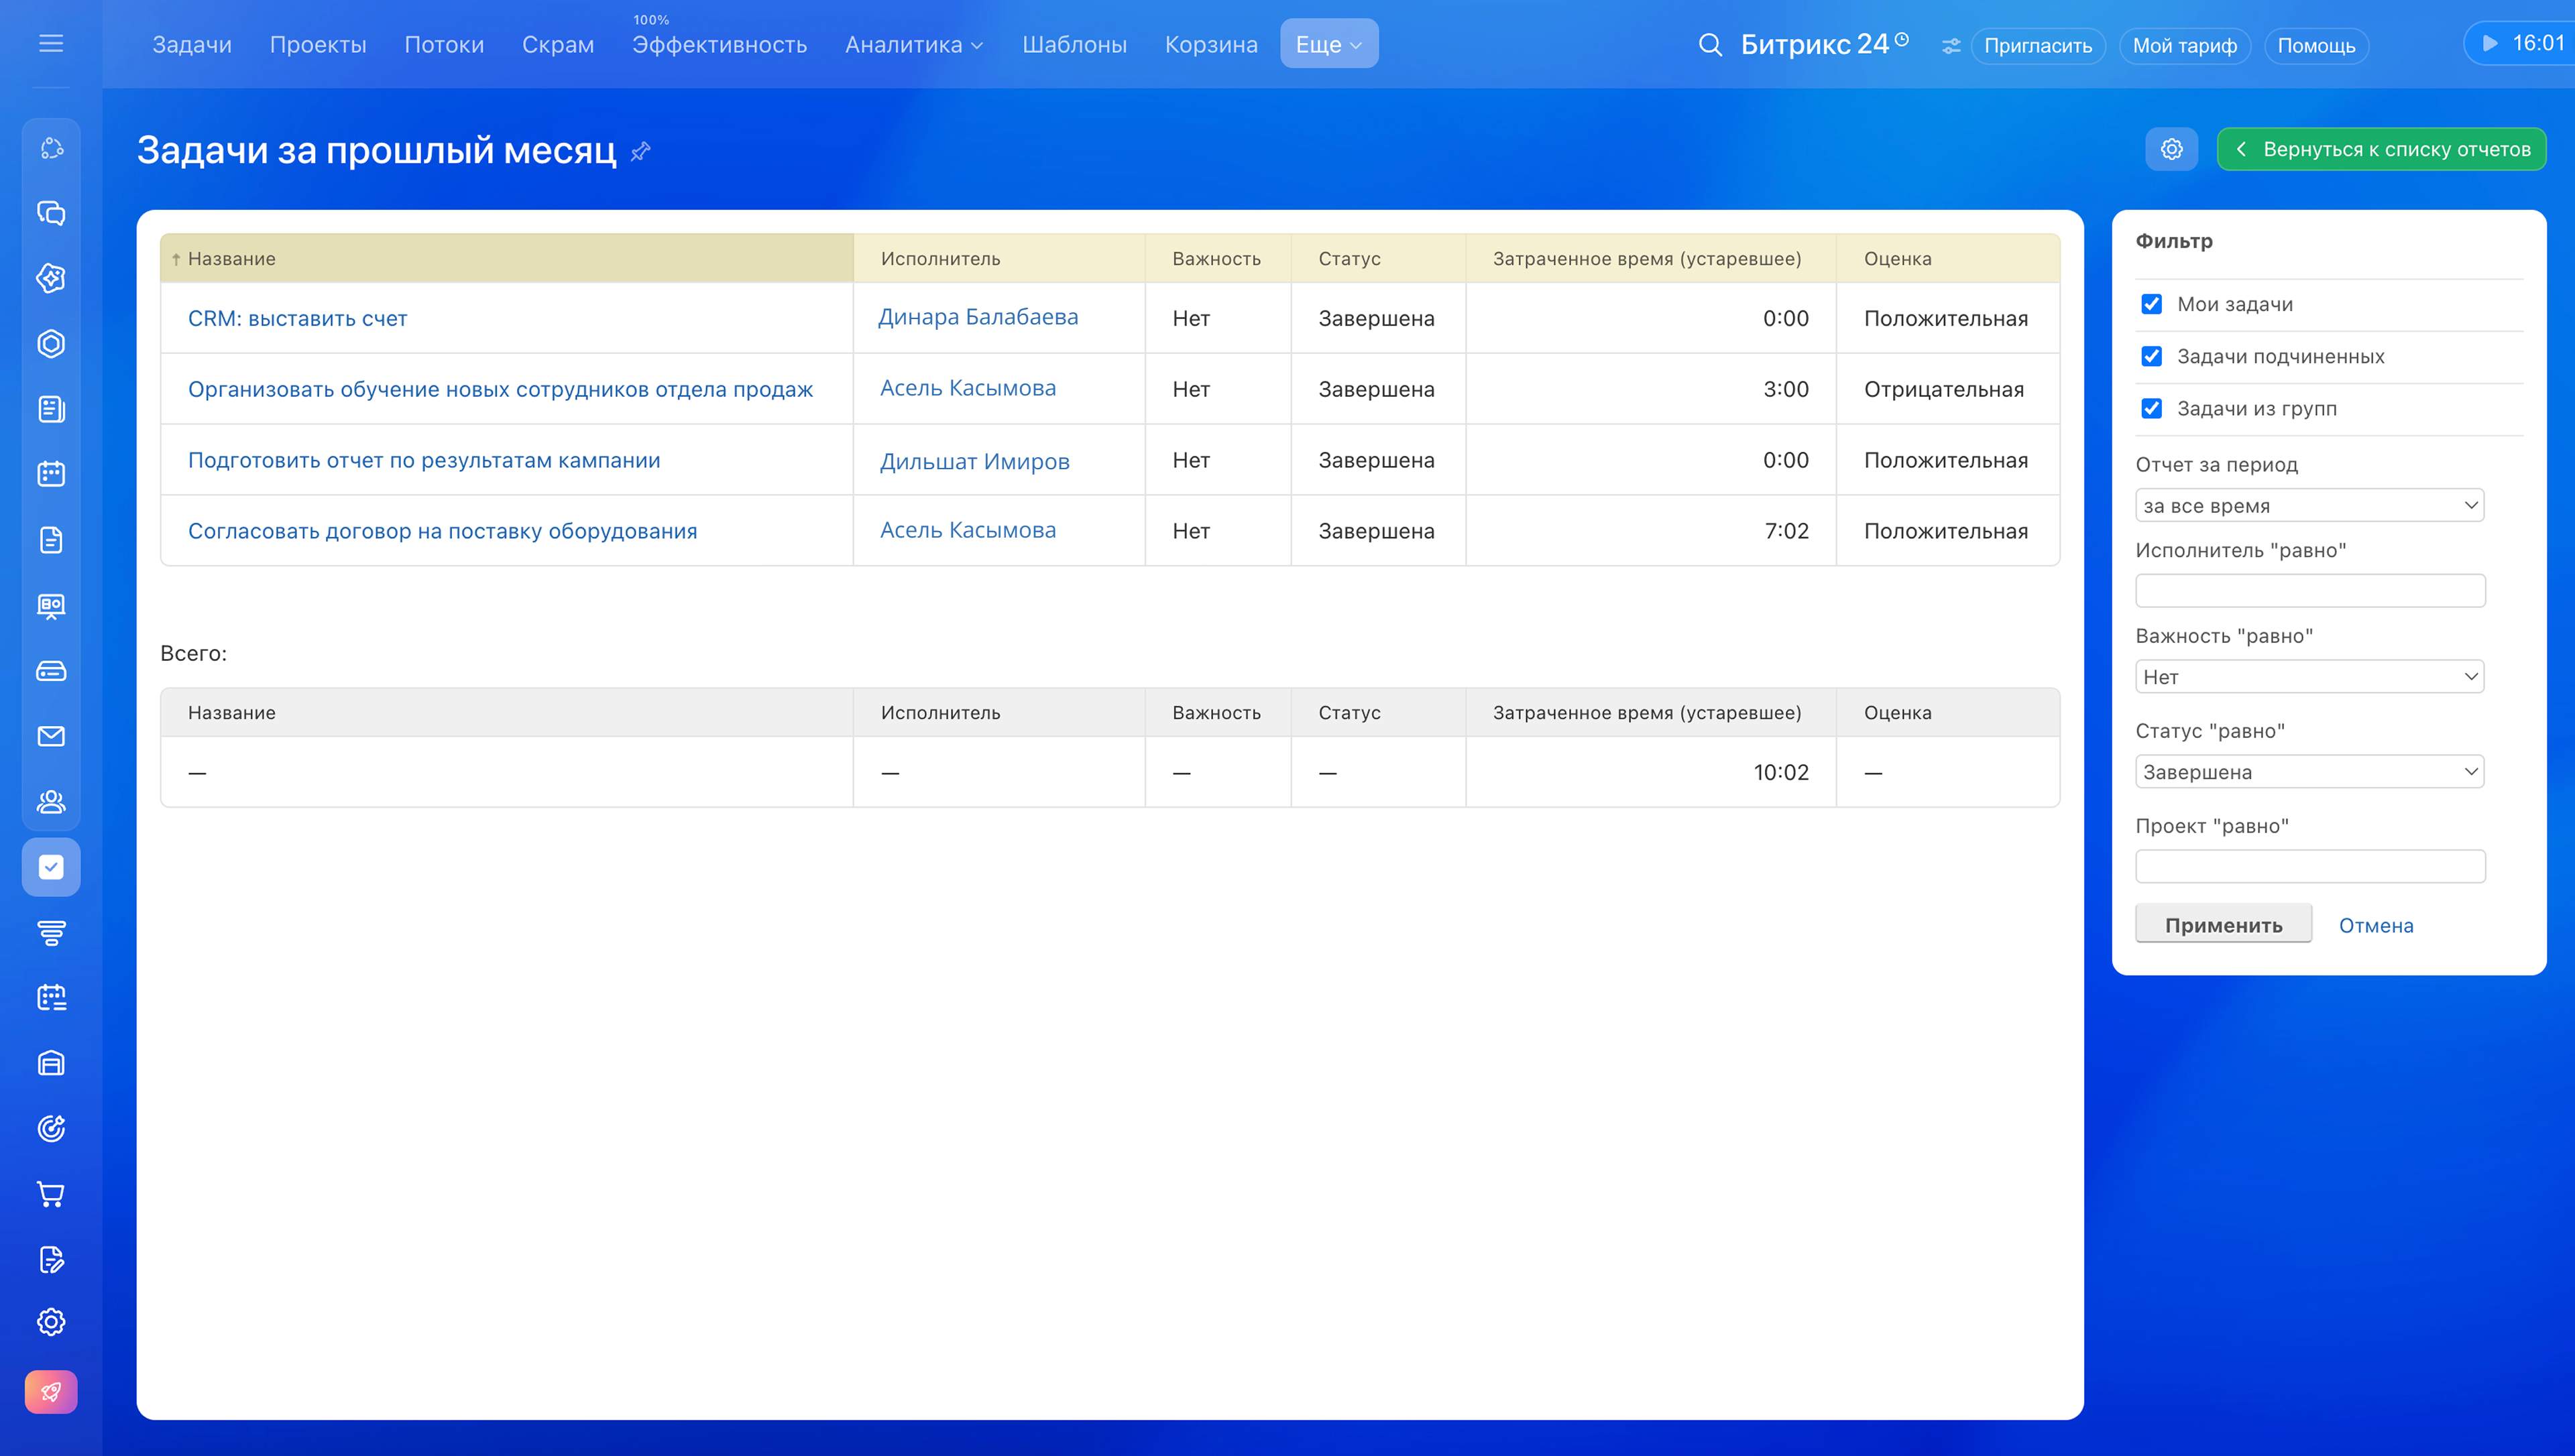Open the messenger chat sidebar icon
Screen dimensions: 2575x1456
(x=51, y=213)
